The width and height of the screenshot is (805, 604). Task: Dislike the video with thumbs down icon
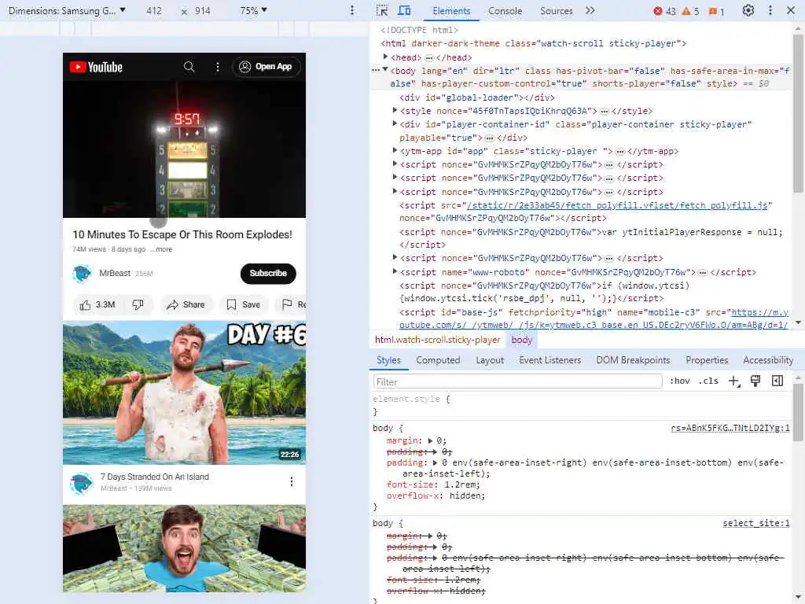(x=138, y=304)
